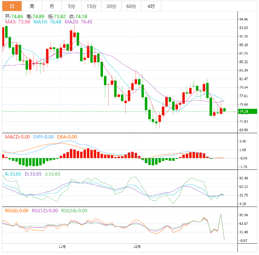Screen dimensions: 259x255
Task: Click the green 74.18 current price tag
Action: pos(243,111)
